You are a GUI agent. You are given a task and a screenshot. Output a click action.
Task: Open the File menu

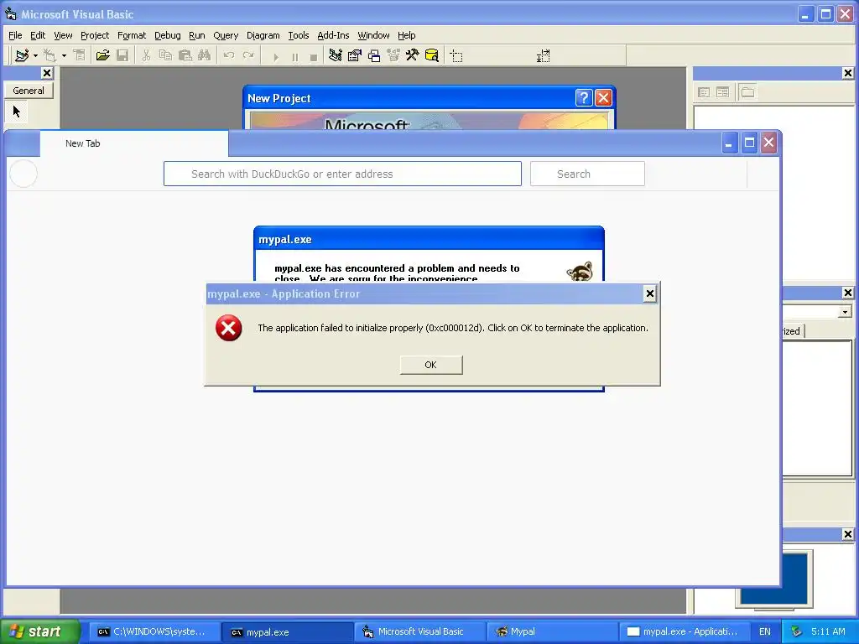[15, 35]
